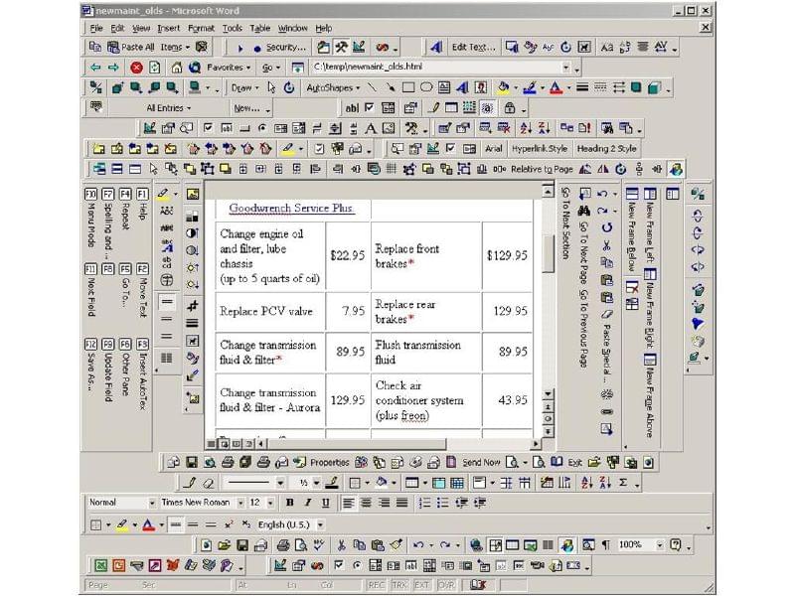Apply Underline formatting
This screenshot has width=795, height=596.
(x=326, y=503)
